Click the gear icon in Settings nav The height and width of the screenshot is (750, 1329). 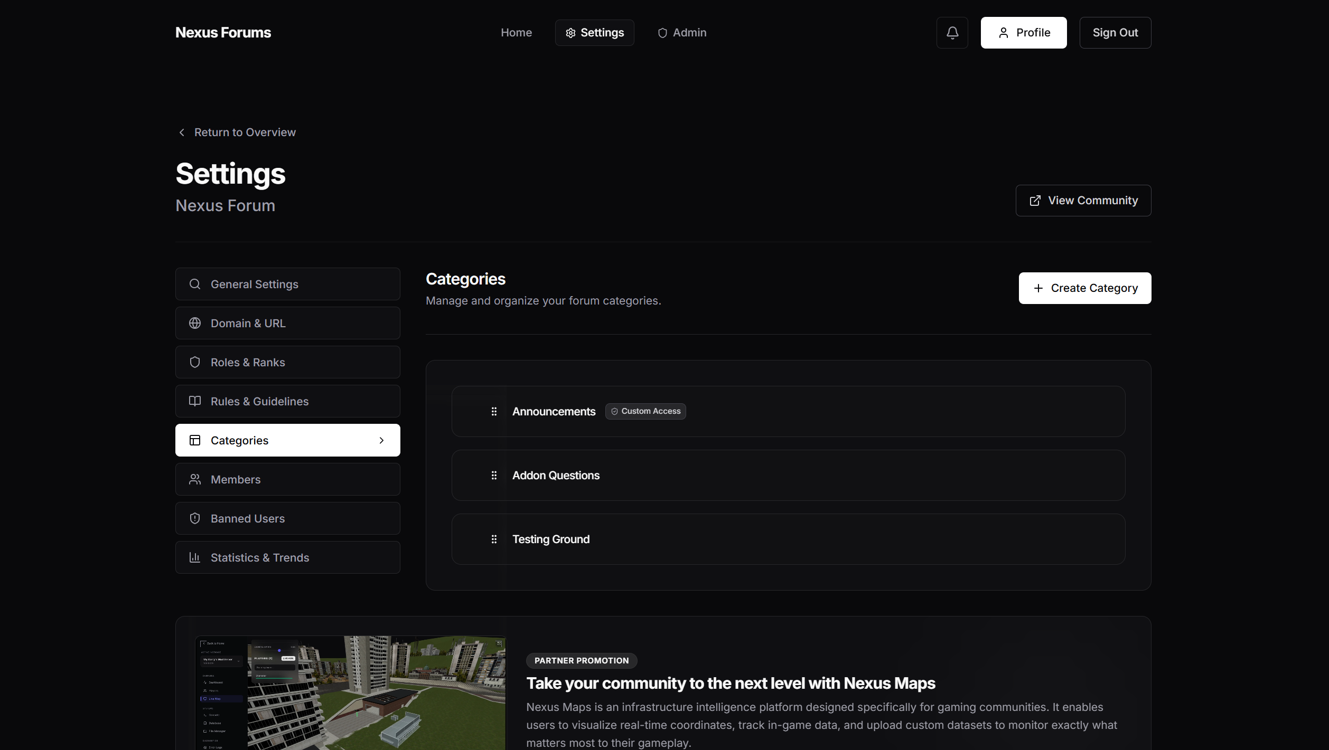pyautogui.click(x=570, y=33)
